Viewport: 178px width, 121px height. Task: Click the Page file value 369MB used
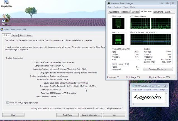pos(63,93)
